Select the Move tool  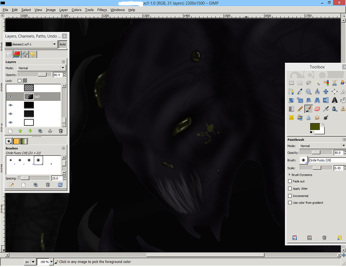[x=326, y=92]
